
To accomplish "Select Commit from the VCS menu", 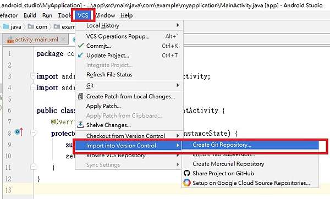I will pyautogui.click(x=129, y=46).
